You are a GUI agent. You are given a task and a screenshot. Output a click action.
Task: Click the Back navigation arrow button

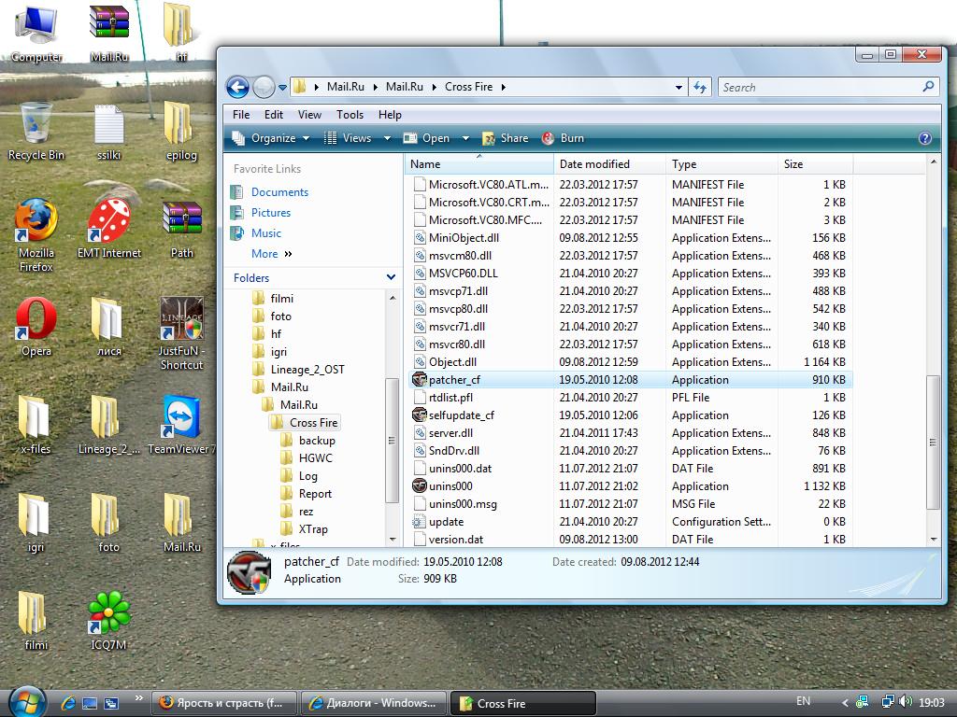(x=237, y=87)
